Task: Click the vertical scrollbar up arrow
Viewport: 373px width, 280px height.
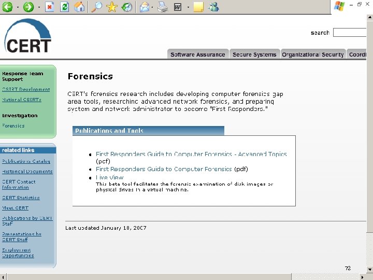Action: pos(370,17)
